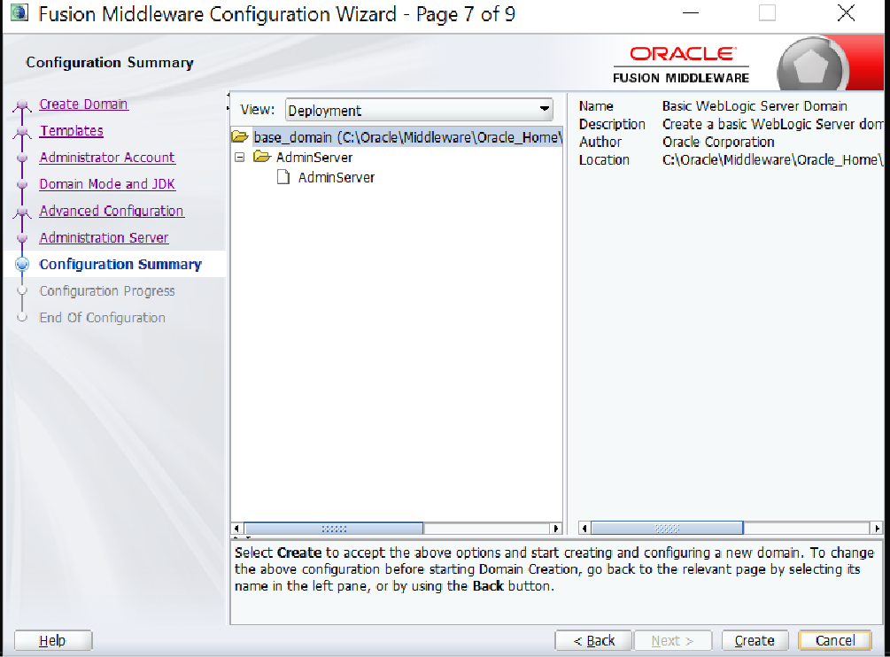Open the View dropdown showing Deployment
Image resolution: width=890 pixels, height=657 pixels.
point(419,111)
